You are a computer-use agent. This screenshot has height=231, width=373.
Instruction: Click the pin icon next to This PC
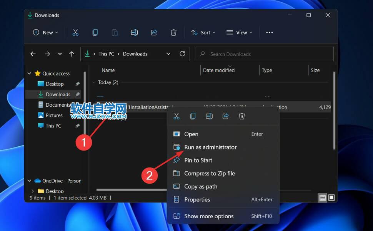[x=78, y=126]
